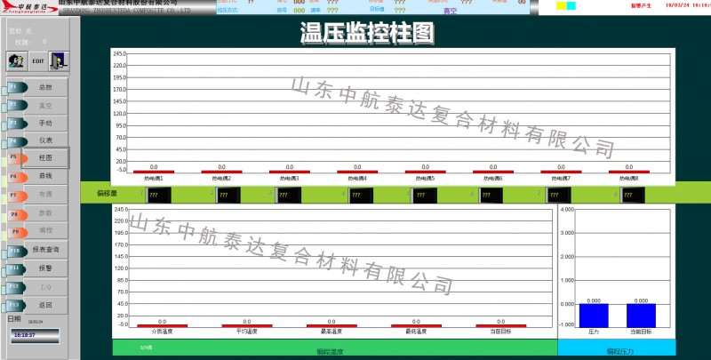This screenshot has height=360, width=711.
Task: Click the blue 当前目标 pressure bar
Action: [x=641, y=316]
